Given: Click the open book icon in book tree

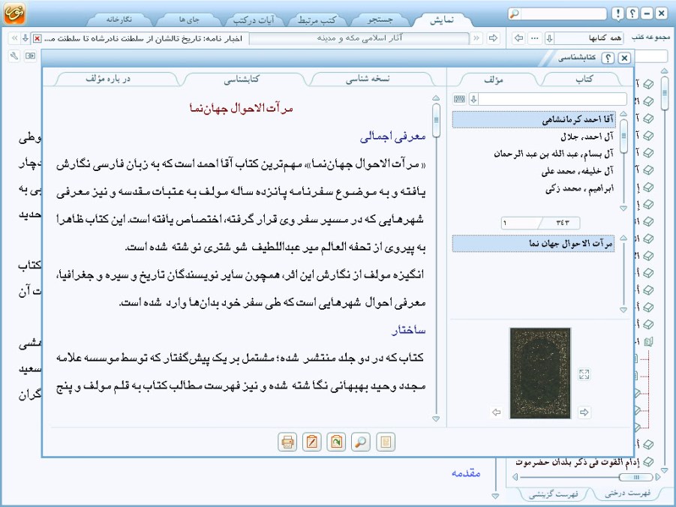Looking at the screenshot, I should (648, 342).
